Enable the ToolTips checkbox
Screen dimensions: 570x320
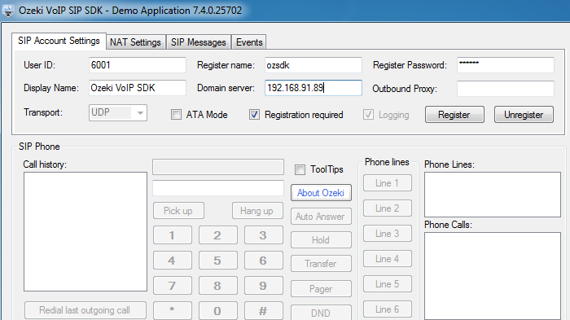pyautogui.click(x=300, y=169)
